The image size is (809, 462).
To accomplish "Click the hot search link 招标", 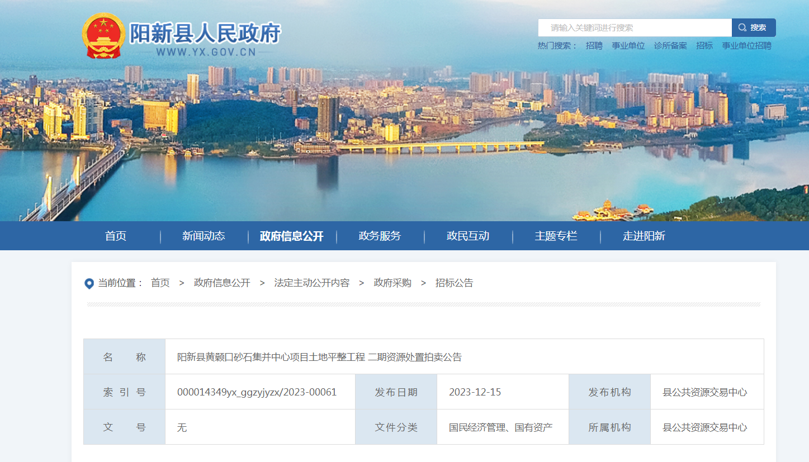I will click(704, 46).
